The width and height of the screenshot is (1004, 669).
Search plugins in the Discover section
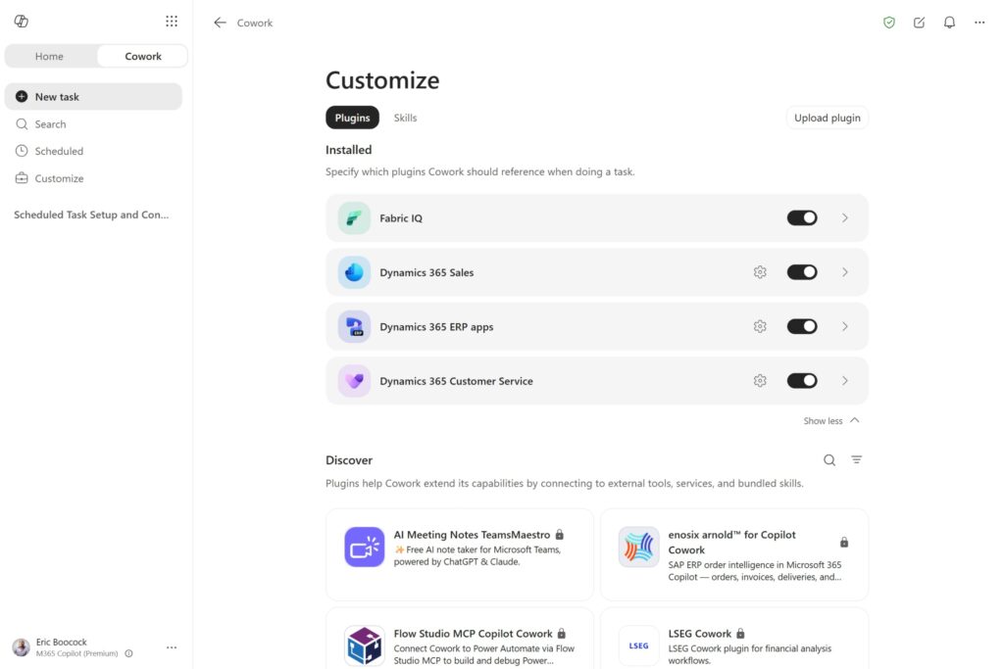pos(829,459)
